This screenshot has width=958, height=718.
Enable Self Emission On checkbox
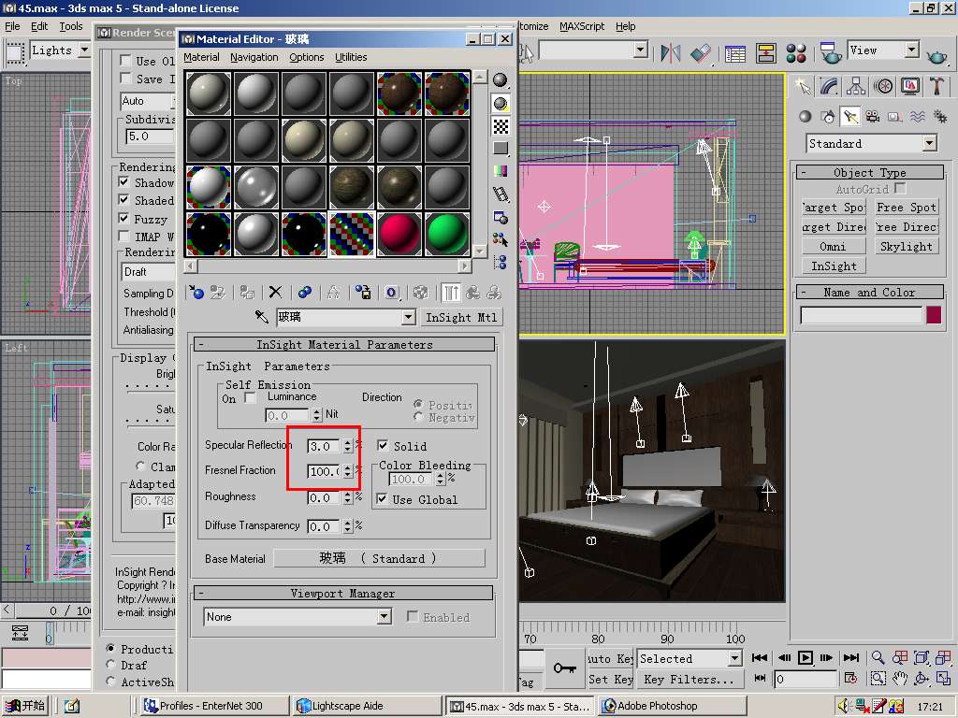(x=250, y=398)
